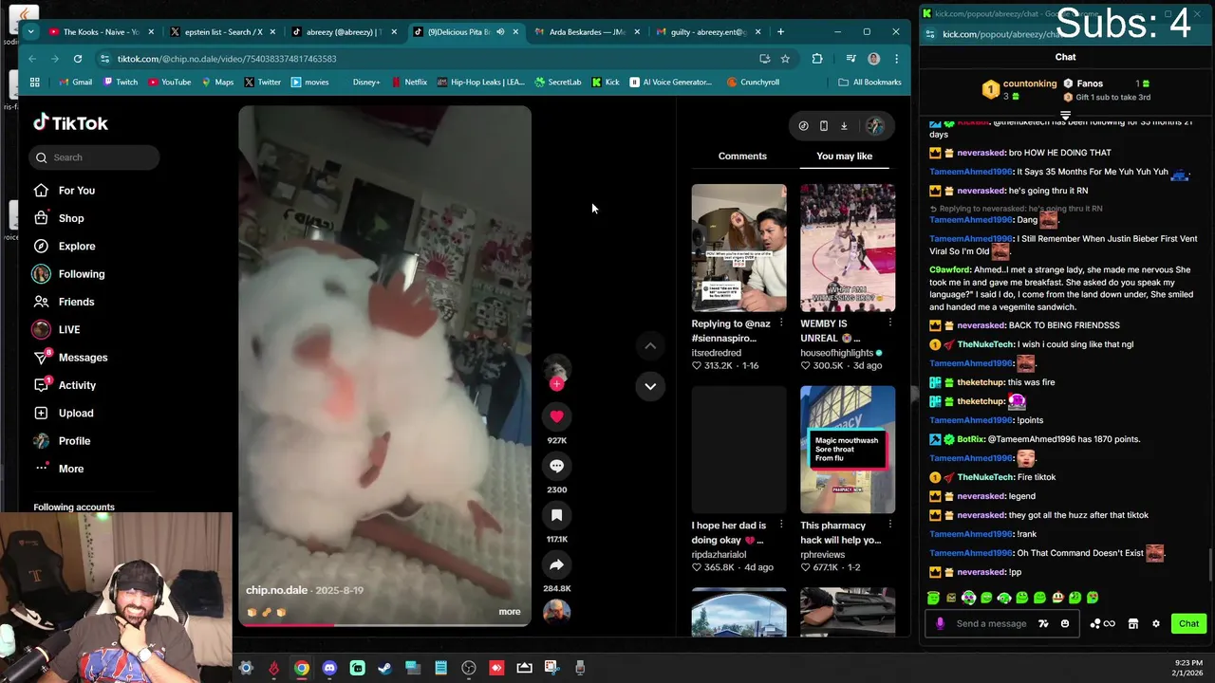The width and height of the screenshot is (1215, 683).
Task: Open the ripdazharialol account link
Action: [719, 555]
